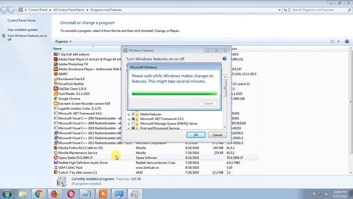The width and height of the screenshot is (353, 199).
Task: Launch Firefox from the taskbar
Action: tap(55, 194)
